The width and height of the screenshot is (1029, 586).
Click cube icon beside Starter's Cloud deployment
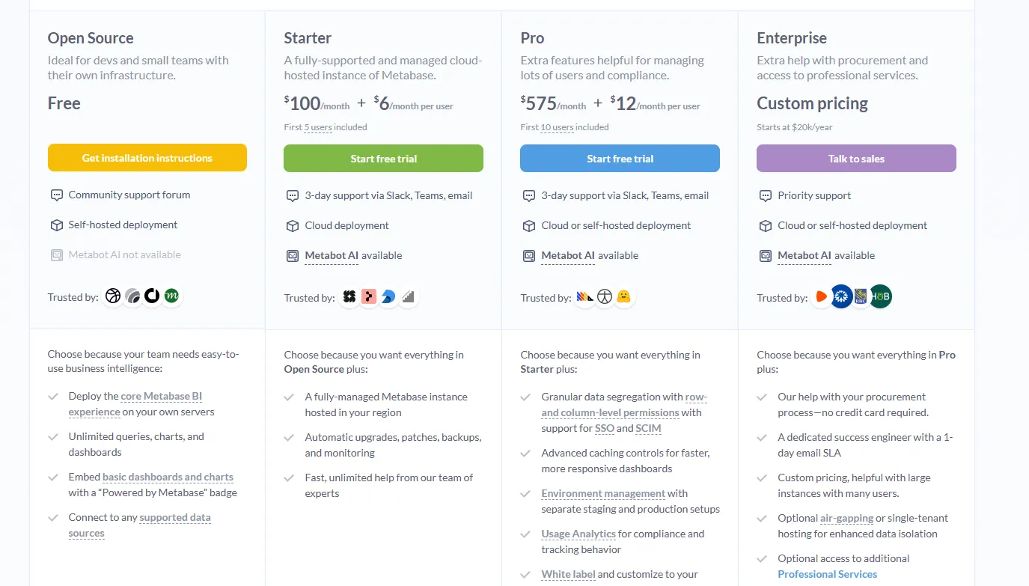click(293, 226)
